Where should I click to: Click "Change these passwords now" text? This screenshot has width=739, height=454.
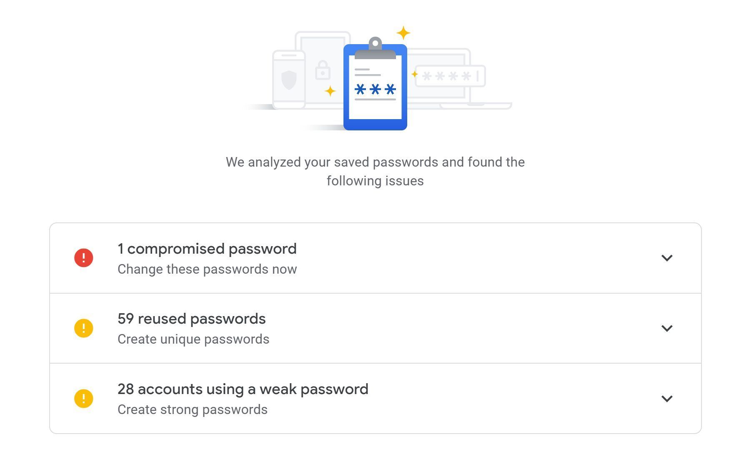[x=207, y=269]
